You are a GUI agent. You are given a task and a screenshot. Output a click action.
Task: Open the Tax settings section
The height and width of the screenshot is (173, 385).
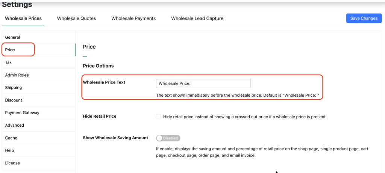click(x=9, y=62)
